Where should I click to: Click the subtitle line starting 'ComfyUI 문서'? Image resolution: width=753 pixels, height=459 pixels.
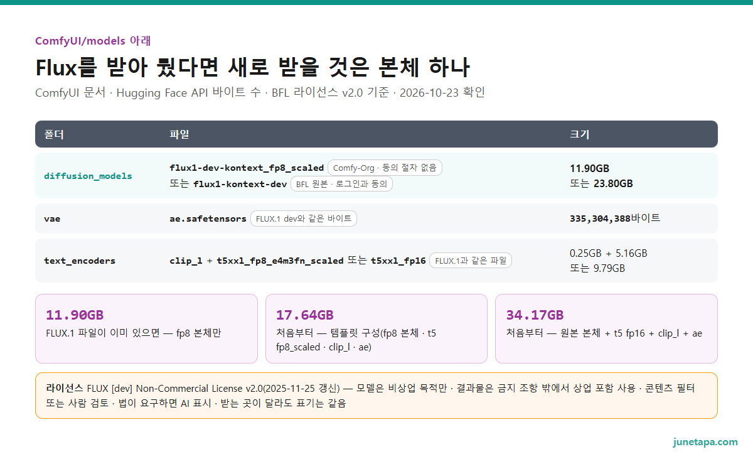point(260,92)
